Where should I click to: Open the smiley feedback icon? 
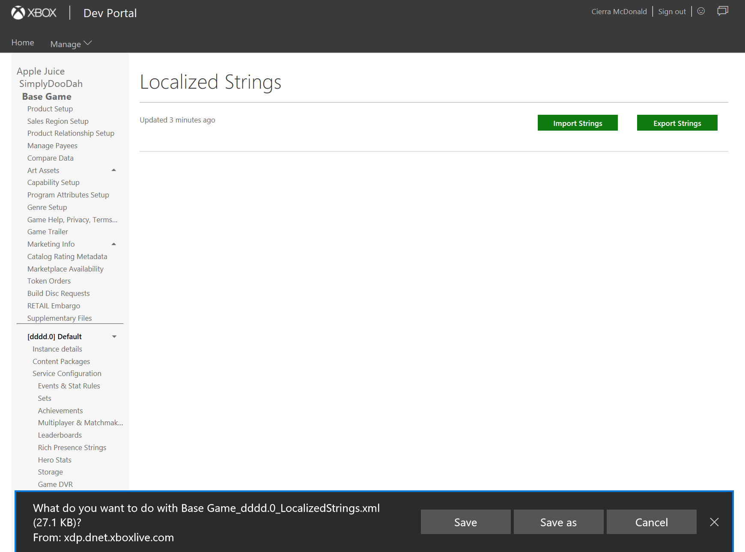pos(701,11)
